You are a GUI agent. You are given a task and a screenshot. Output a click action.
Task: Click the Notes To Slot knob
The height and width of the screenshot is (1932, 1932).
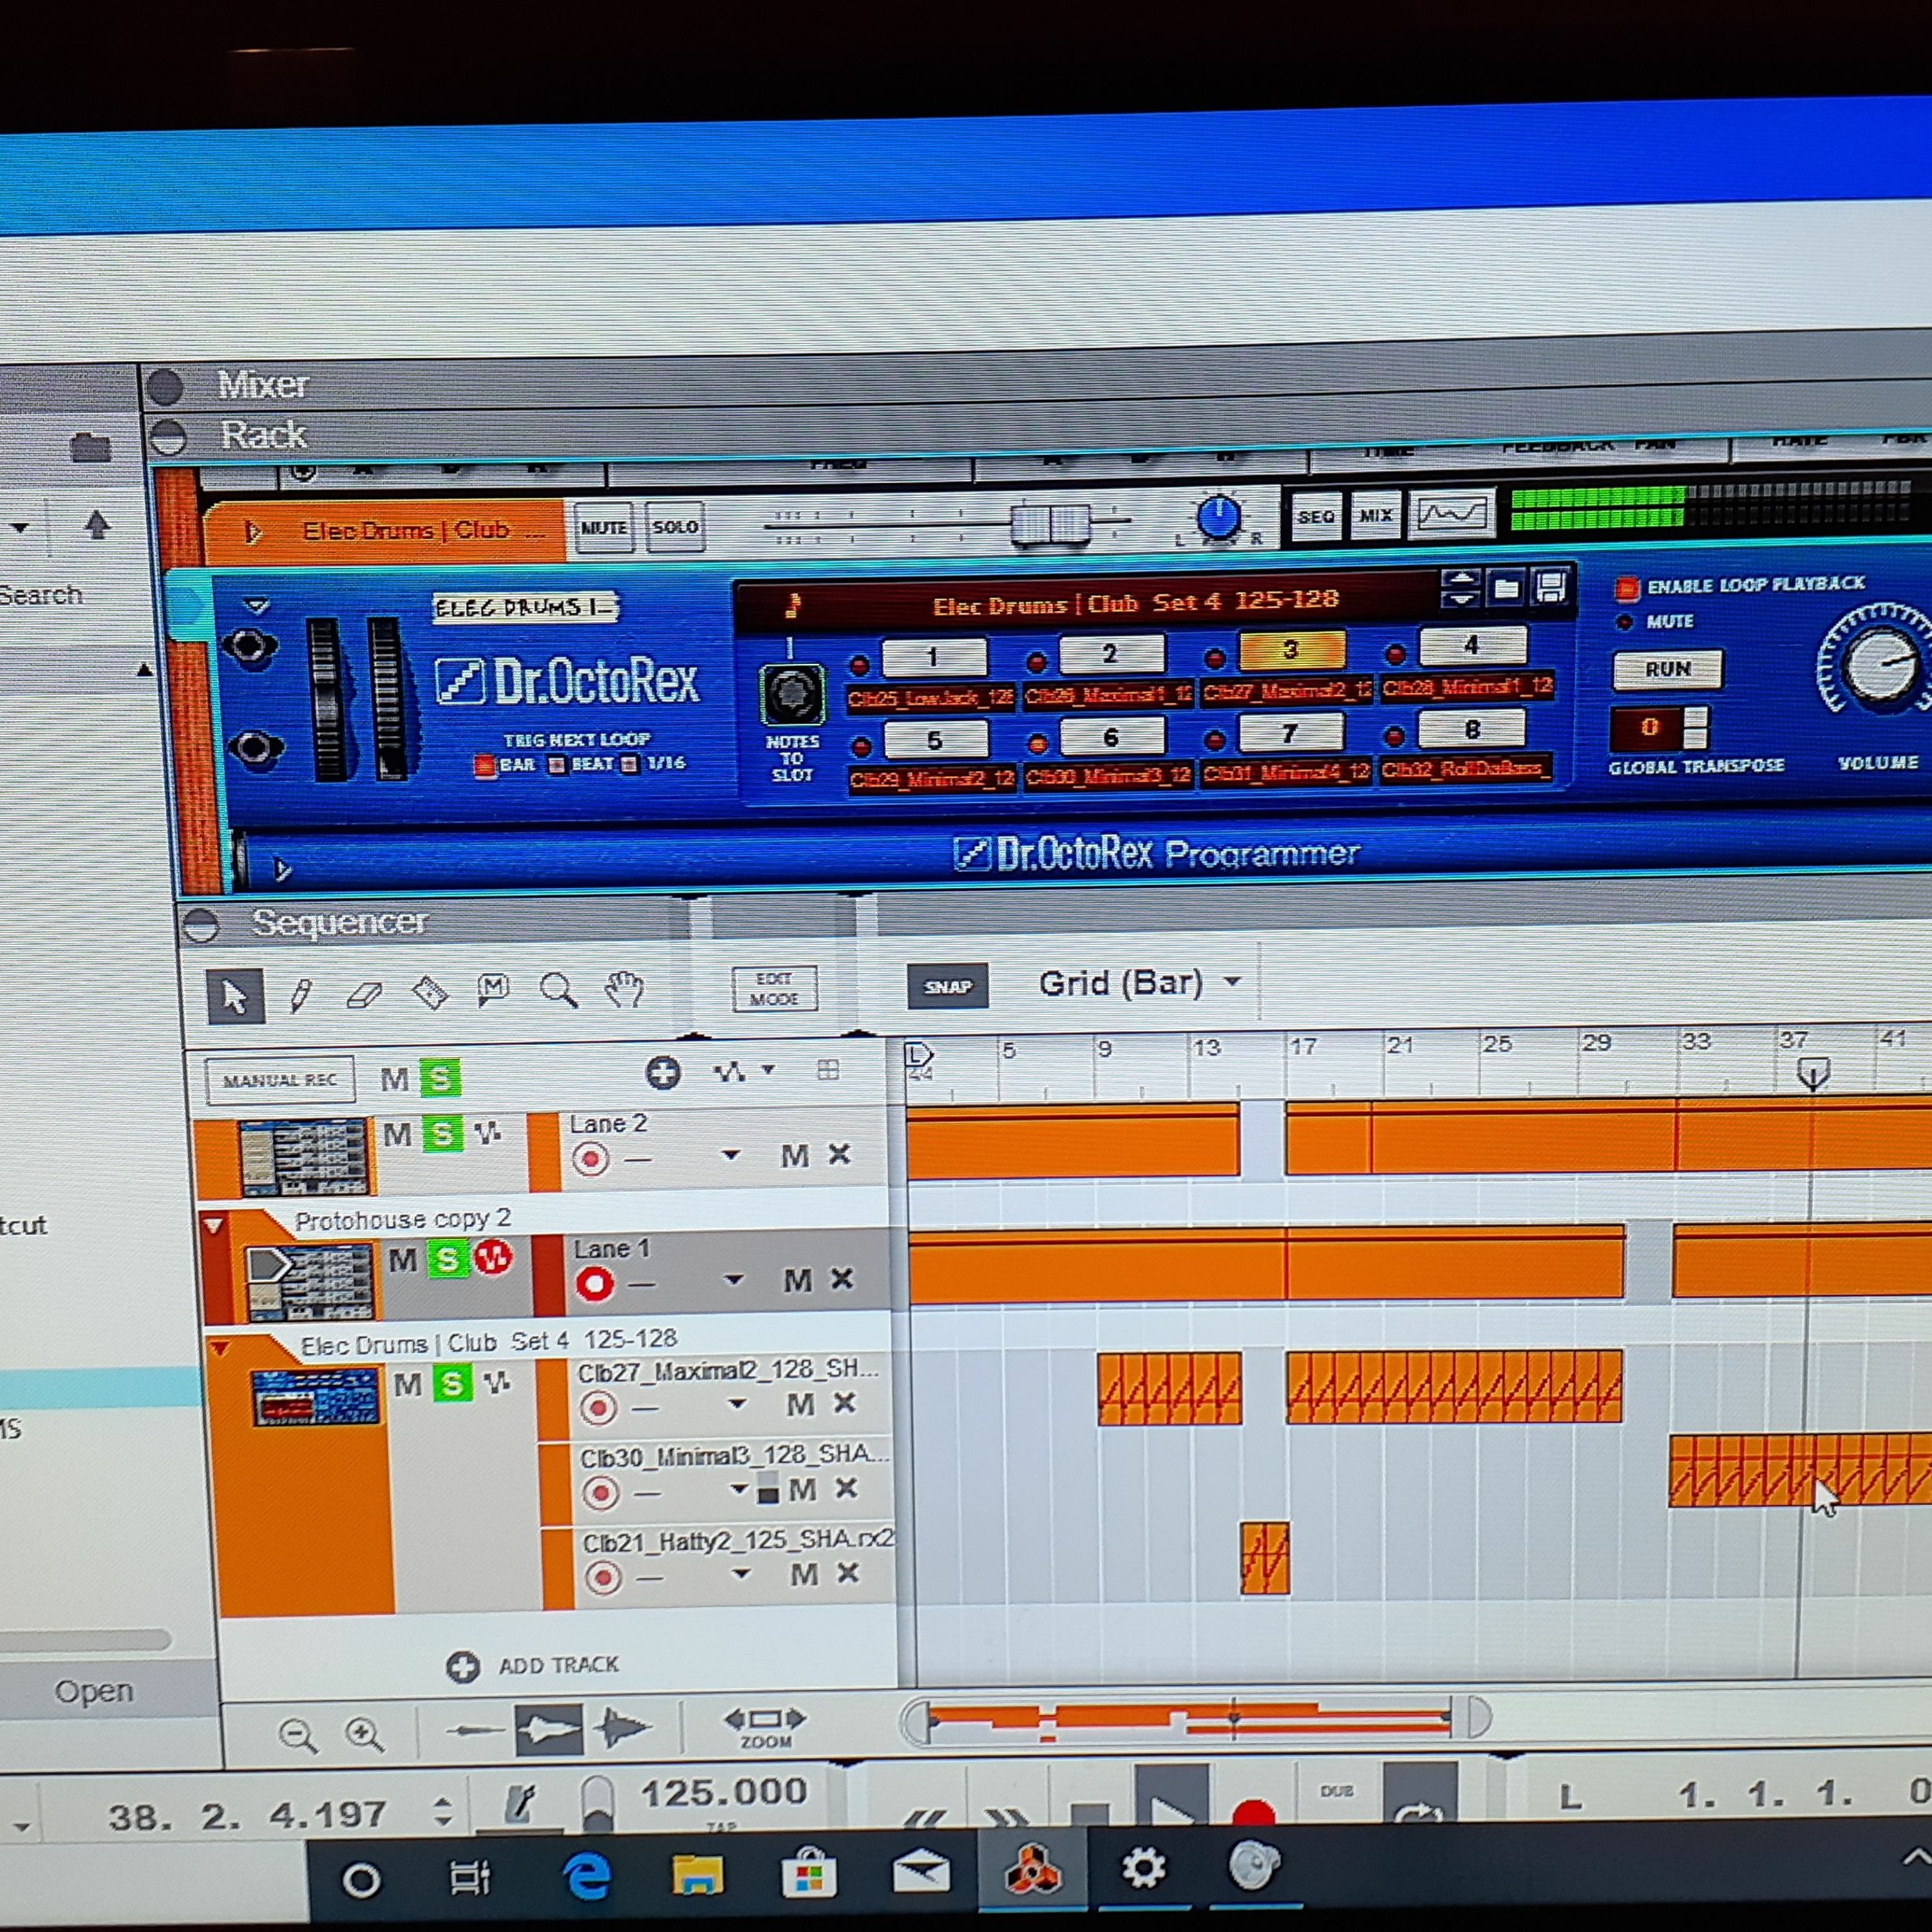point(792,693)
